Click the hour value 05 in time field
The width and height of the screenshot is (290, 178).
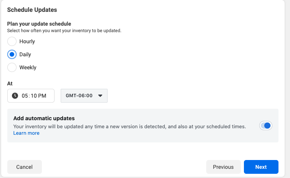click(x=25, y=96)
